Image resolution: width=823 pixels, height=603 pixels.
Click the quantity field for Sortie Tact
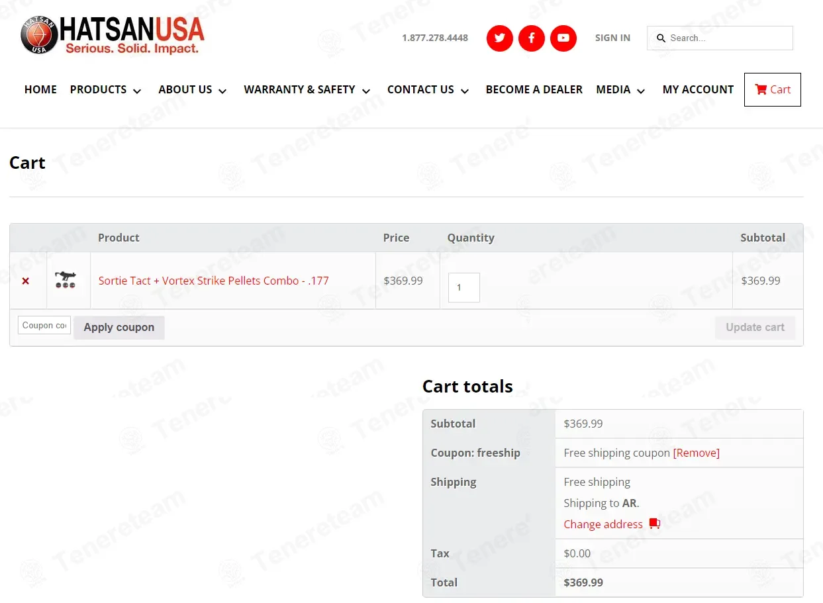(x=464, y=288)
